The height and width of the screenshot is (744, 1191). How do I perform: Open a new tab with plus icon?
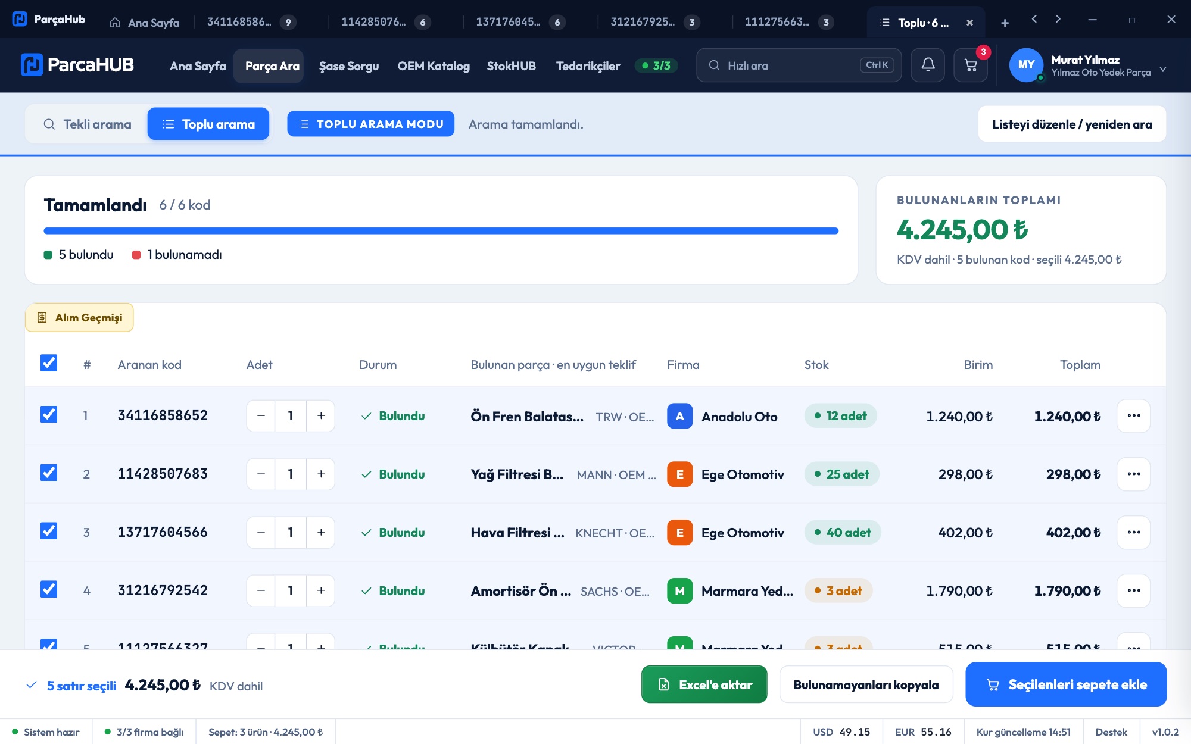1005,23
